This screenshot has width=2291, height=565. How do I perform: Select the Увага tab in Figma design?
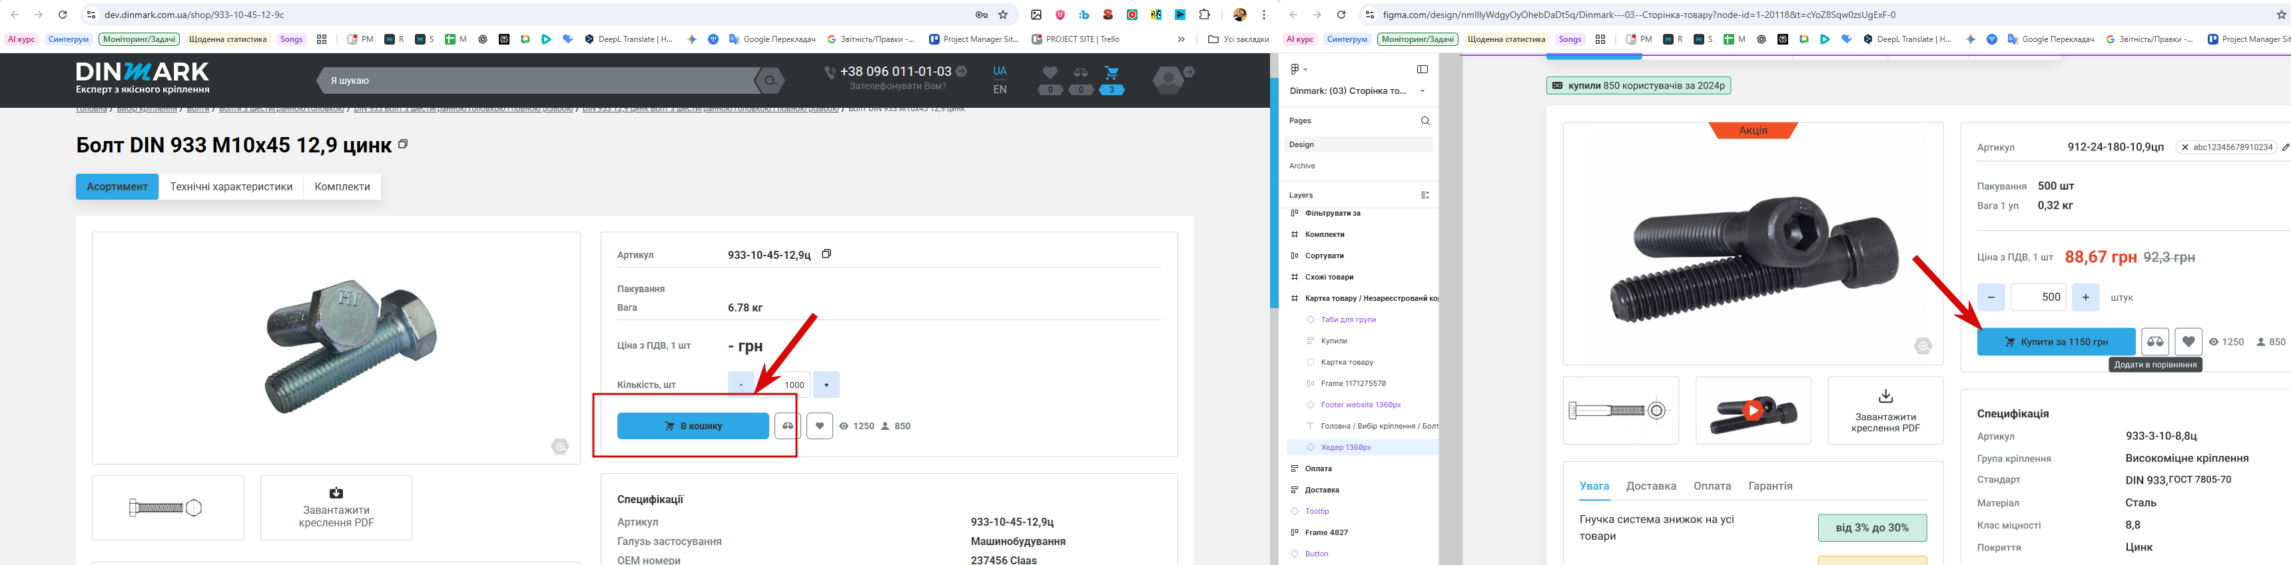point(1594,486)
